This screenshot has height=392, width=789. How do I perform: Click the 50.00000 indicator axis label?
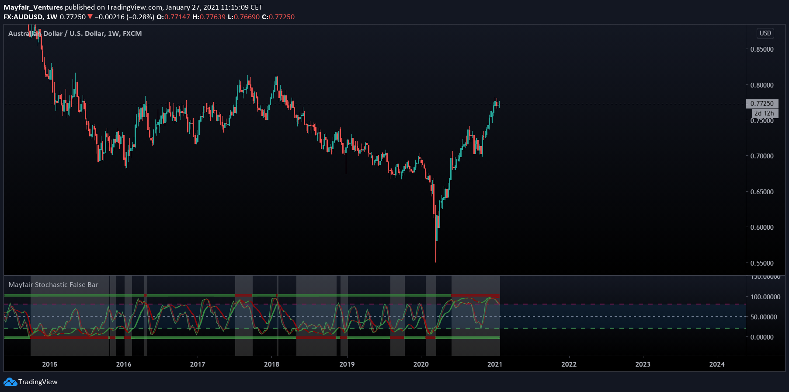click(764, 317)
